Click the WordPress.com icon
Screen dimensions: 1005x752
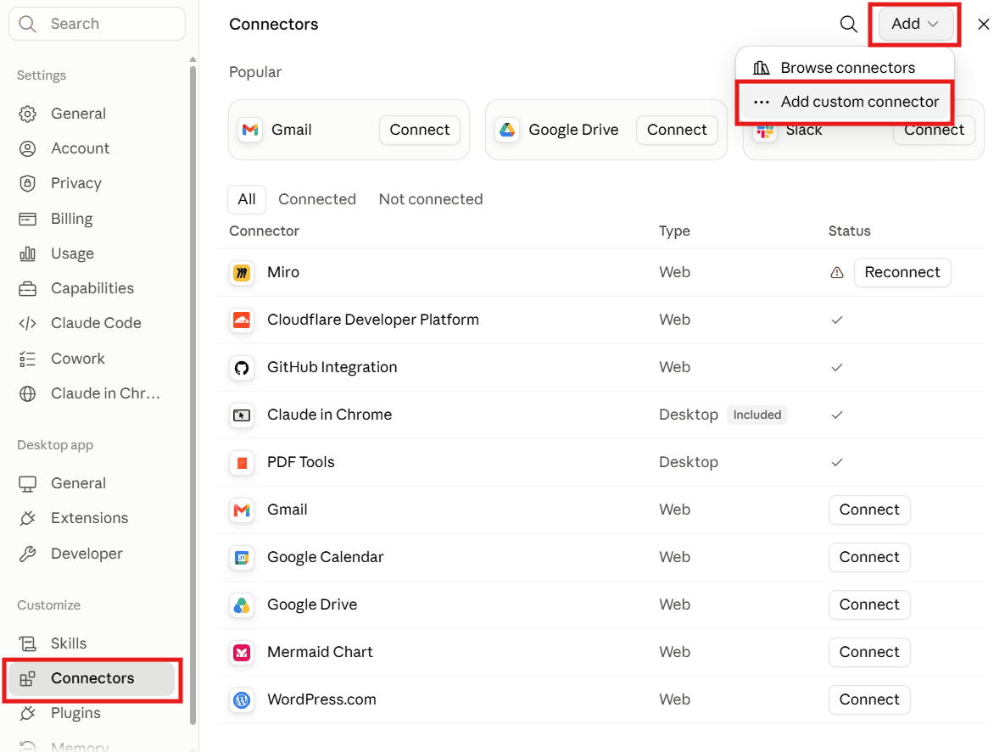(x=242, y=700)
